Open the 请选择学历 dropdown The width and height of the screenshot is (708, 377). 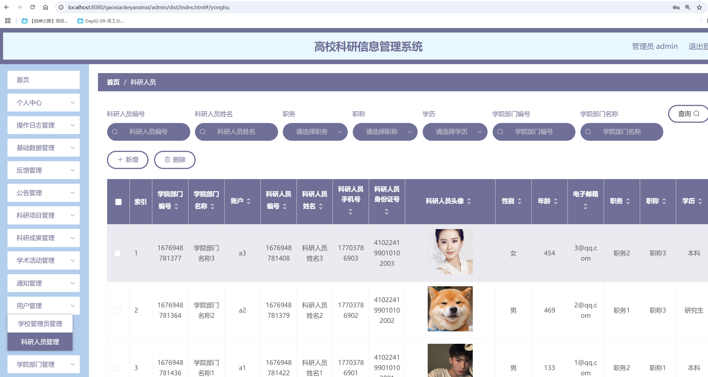pyautogui.click(x=455, y=132)
